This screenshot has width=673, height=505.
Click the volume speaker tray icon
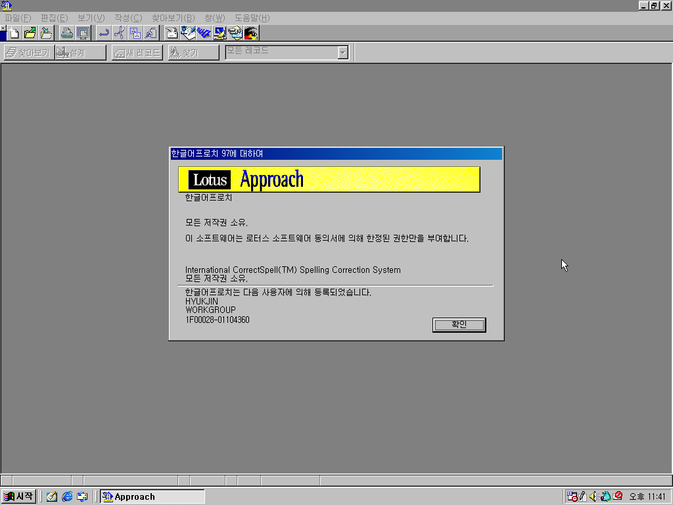click(593, 496)
